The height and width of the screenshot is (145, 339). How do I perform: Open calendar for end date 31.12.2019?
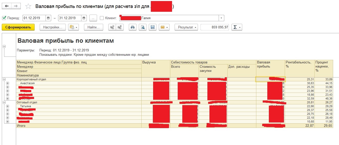(84, 18)
